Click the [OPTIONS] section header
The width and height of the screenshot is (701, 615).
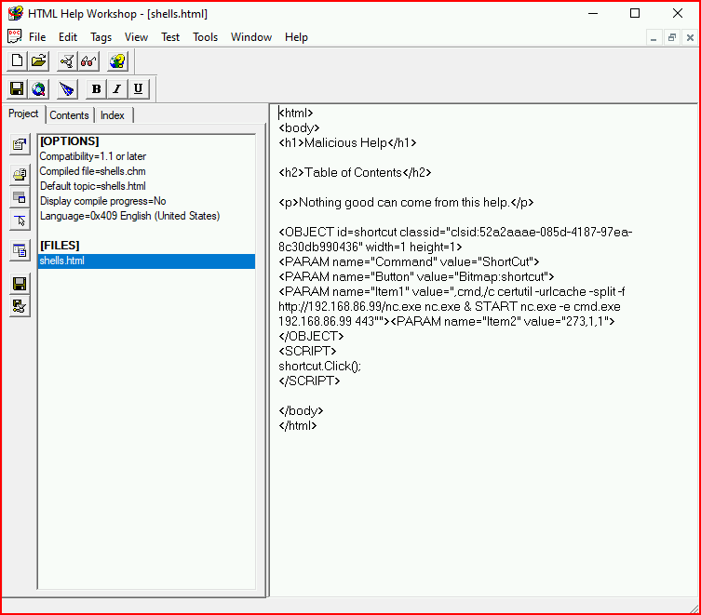point(69,141)
